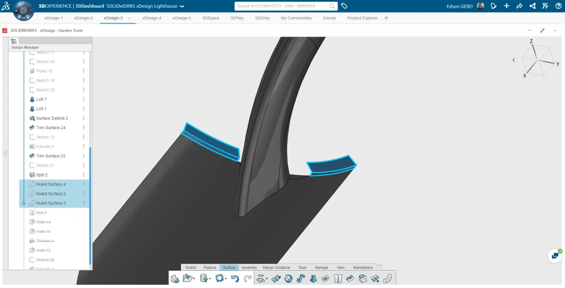Switch to the Sketch toolbar tab
The image size is (565, 288).
point(191,268)
